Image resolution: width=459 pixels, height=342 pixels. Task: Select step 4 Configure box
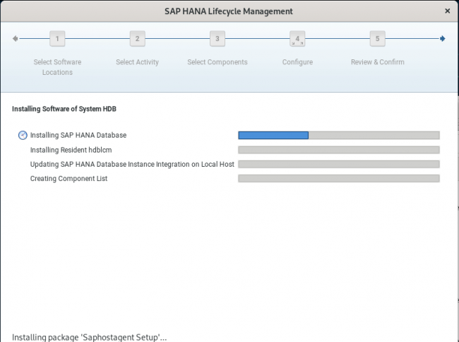pyautogui.click(x=297, y=39)
